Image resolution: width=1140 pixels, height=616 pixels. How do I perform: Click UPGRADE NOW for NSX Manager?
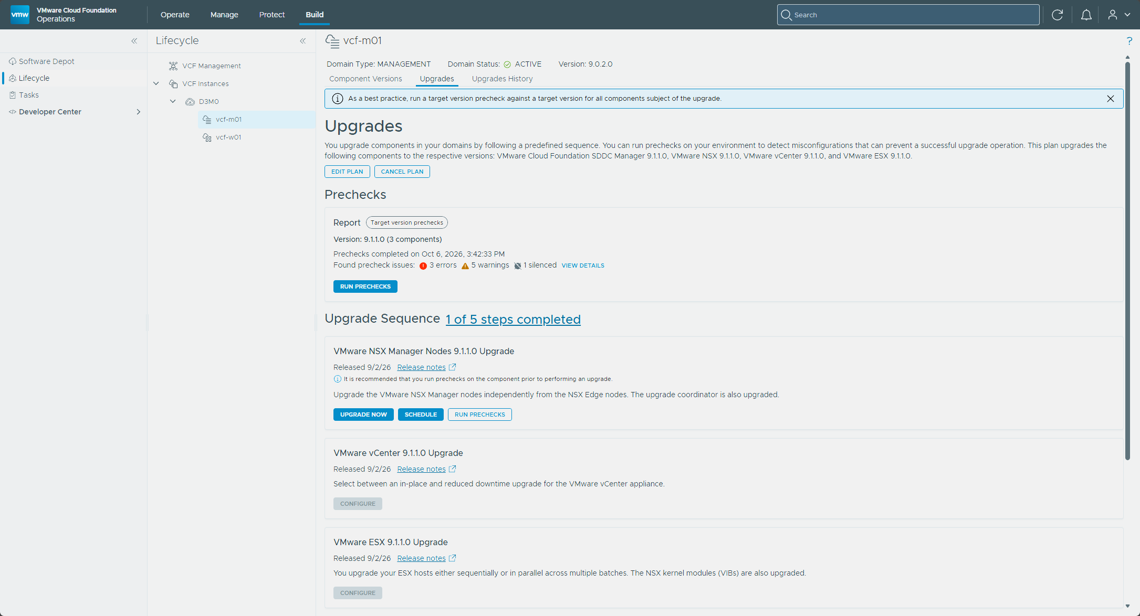363,415
